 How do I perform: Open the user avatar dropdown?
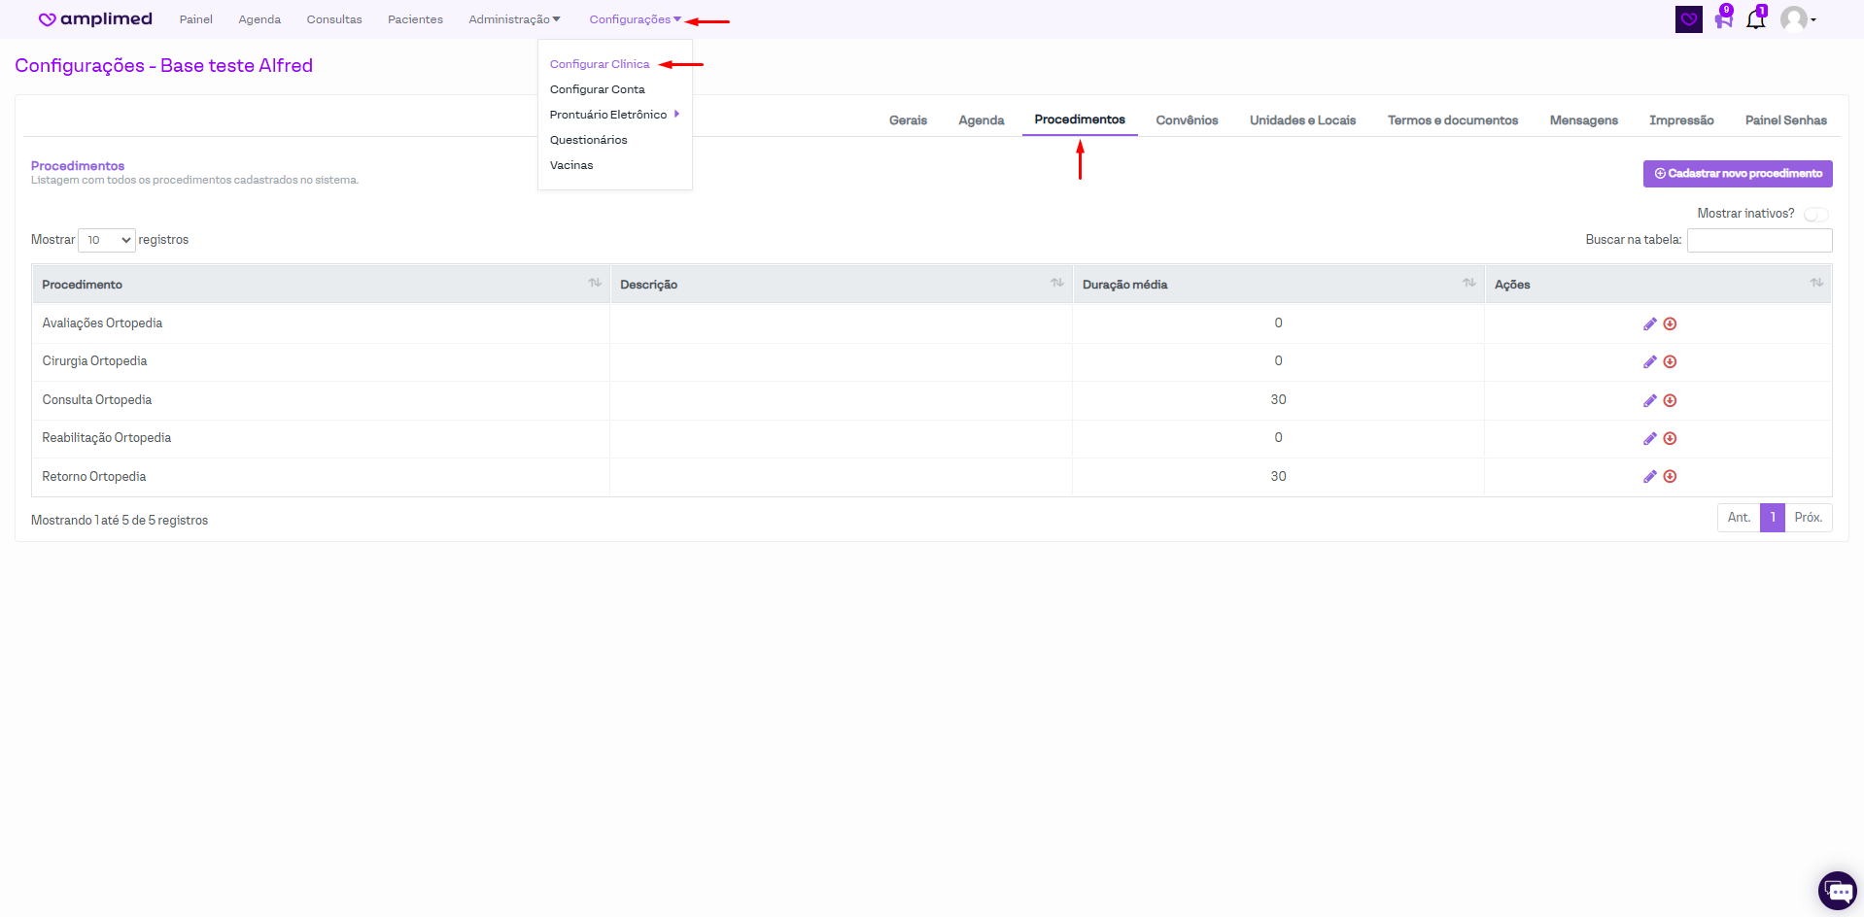point(1798,19)
